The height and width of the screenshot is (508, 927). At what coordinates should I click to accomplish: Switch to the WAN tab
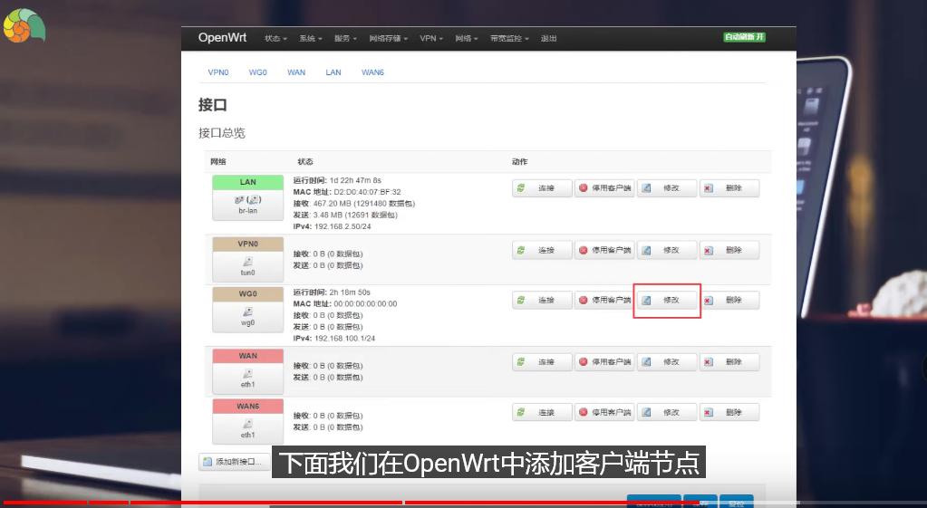click(296, 72)
